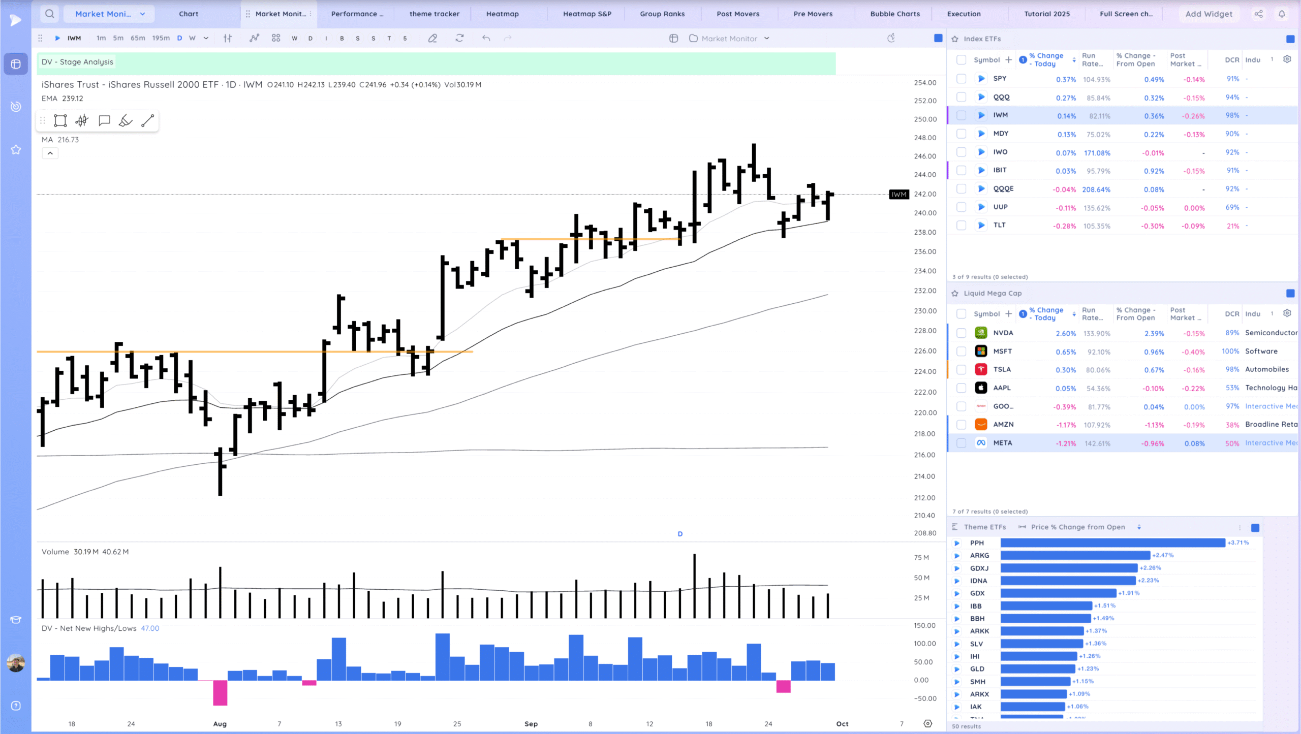The width and height of the screenshot is (1301, 734).
Task: Collapse the indicator legend chevron
Action: tap(50, 153)
